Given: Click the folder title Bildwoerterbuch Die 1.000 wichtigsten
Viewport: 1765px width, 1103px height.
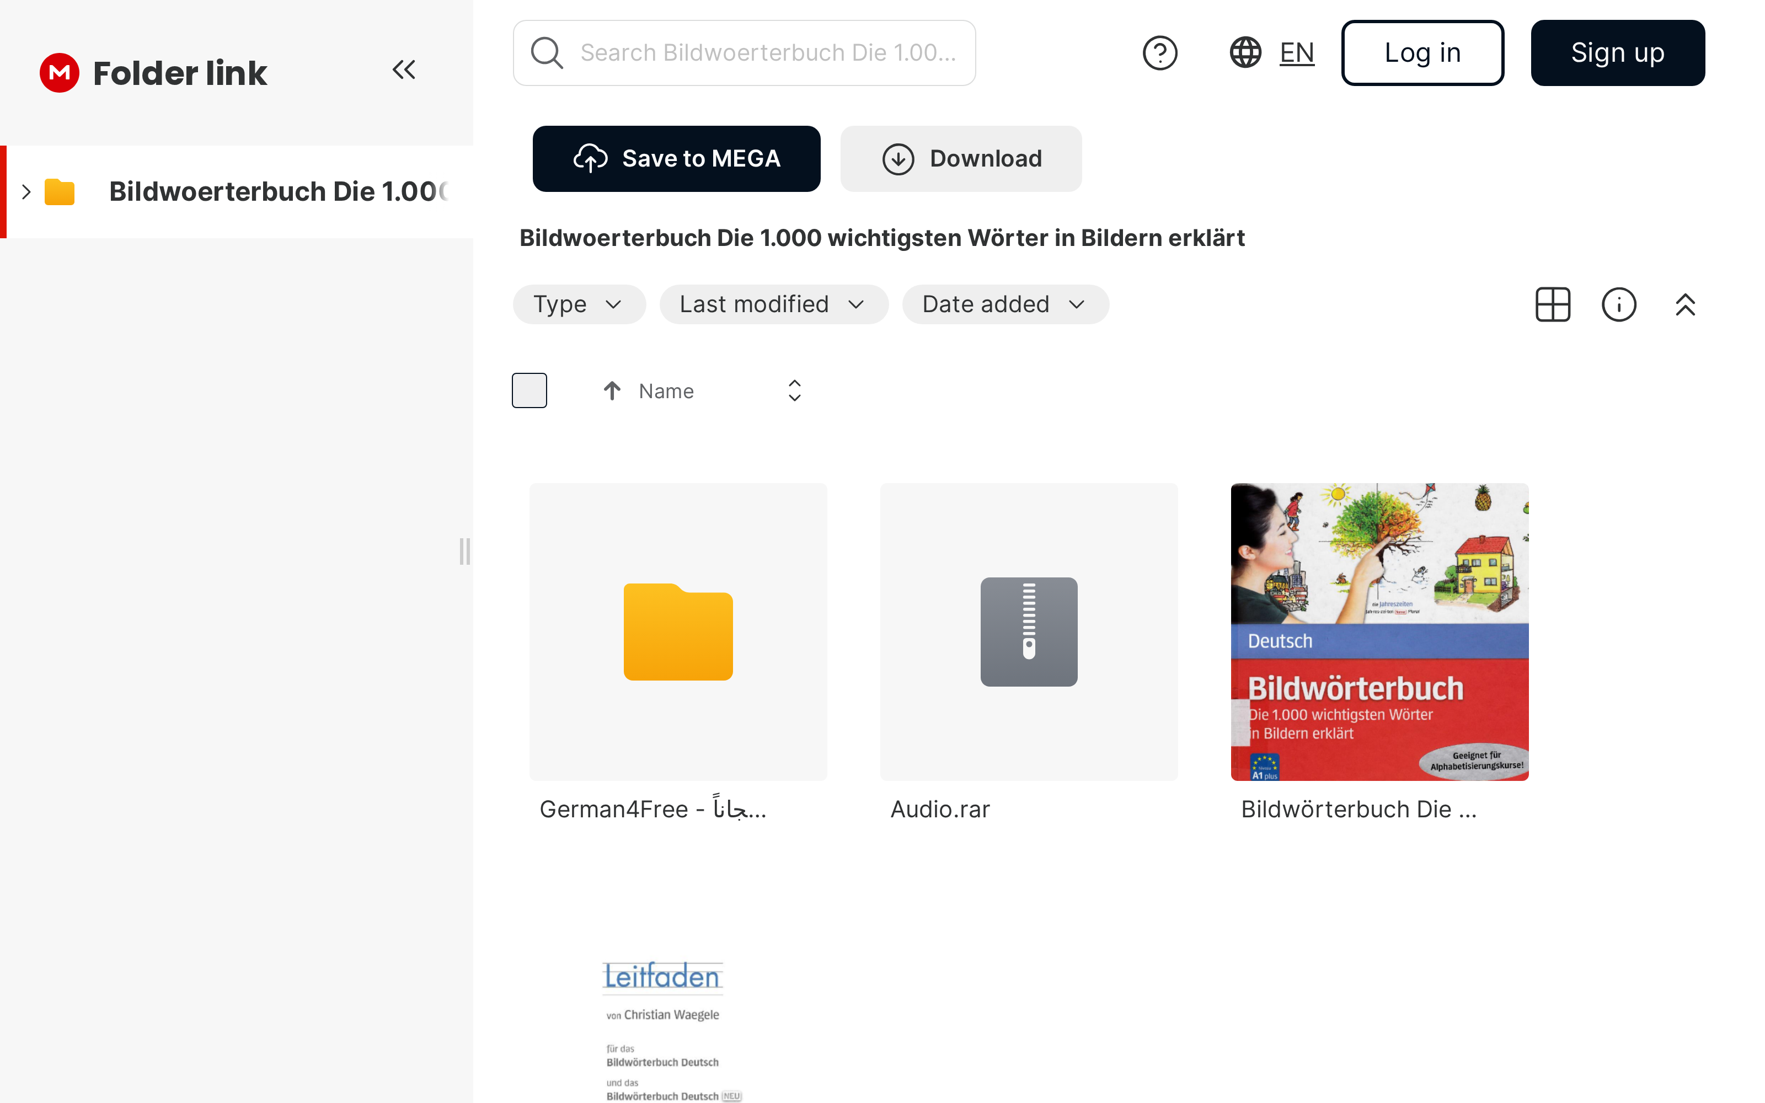Looking at the screenshot, I should (882, 239).
